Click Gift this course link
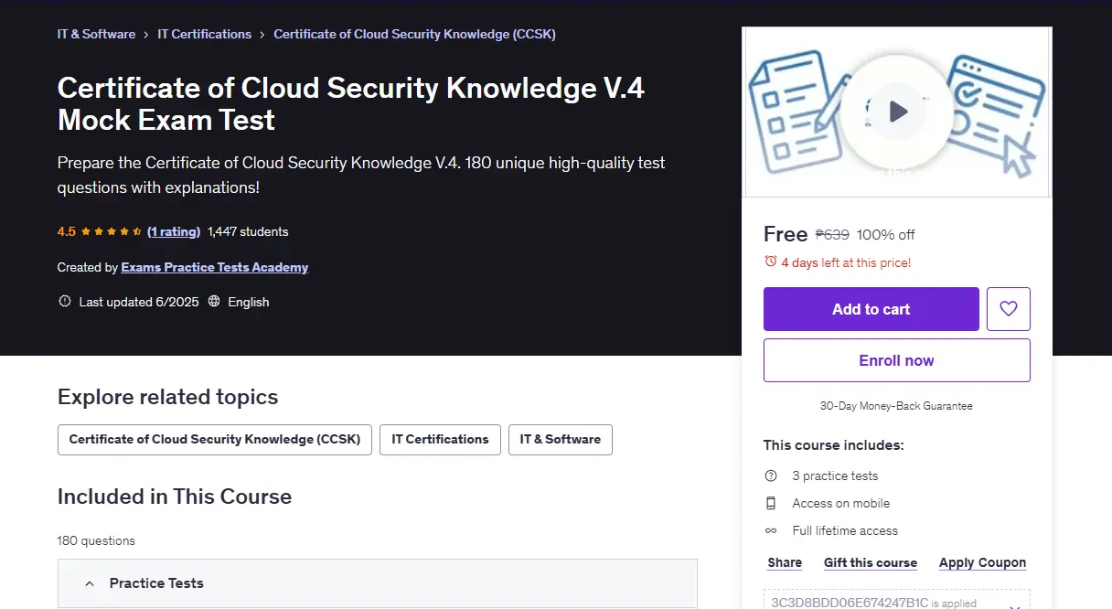 point(871,562)
